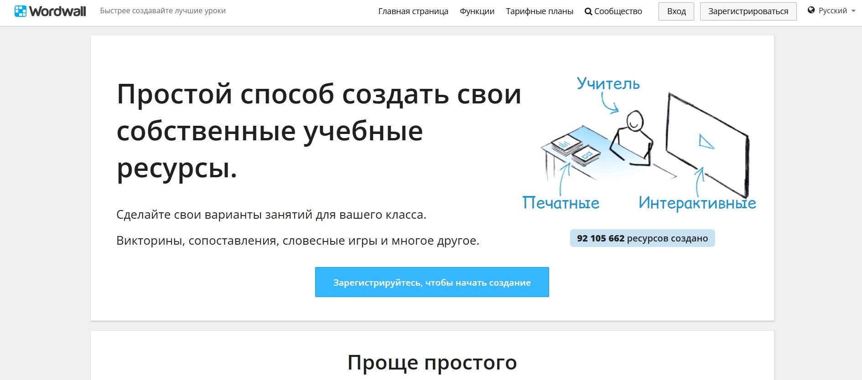Viewport: 862px width, 380px height.
Task: Click the Wordwall logo icon
Action: point(21,11)
